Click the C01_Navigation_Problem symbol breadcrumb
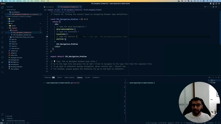221x124 pixels. [x=93, y=10]
